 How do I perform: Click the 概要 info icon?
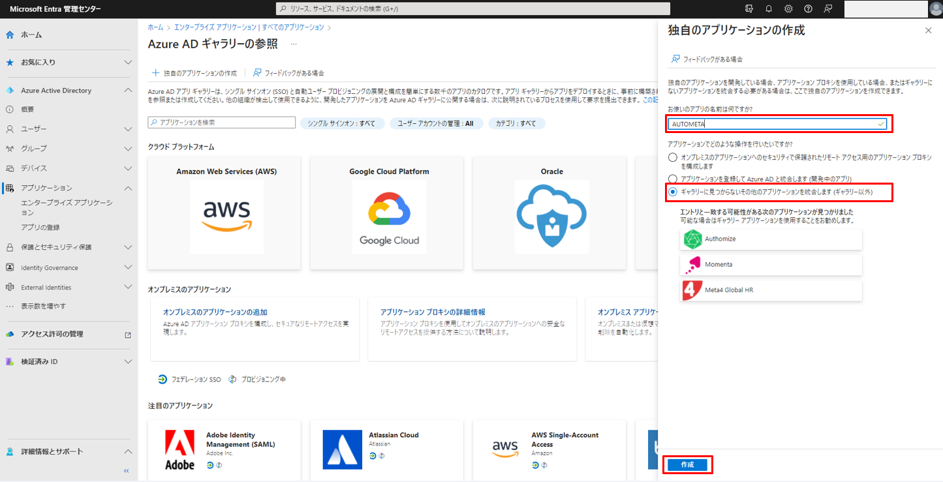click(10, 109)
